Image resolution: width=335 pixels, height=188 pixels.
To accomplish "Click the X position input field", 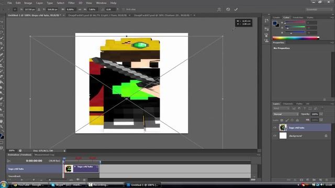I will [30, 9].
